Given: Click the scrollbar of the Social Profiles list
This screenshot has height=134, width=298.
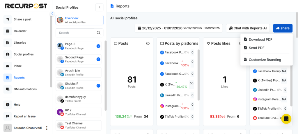Looking at the screenshot, I should 106,75.
